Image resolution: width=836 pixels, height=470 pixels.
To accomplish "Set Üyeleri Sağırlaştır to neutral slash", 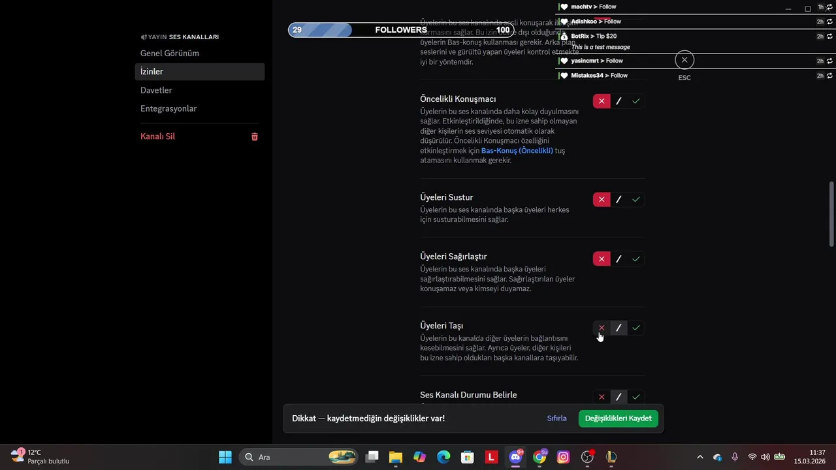I will tap(619, 258).
